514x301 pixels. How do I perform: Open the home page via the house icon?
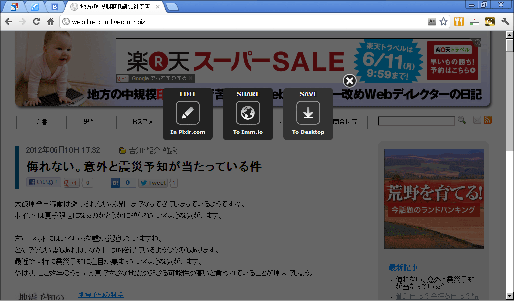(x=50, y=22)
